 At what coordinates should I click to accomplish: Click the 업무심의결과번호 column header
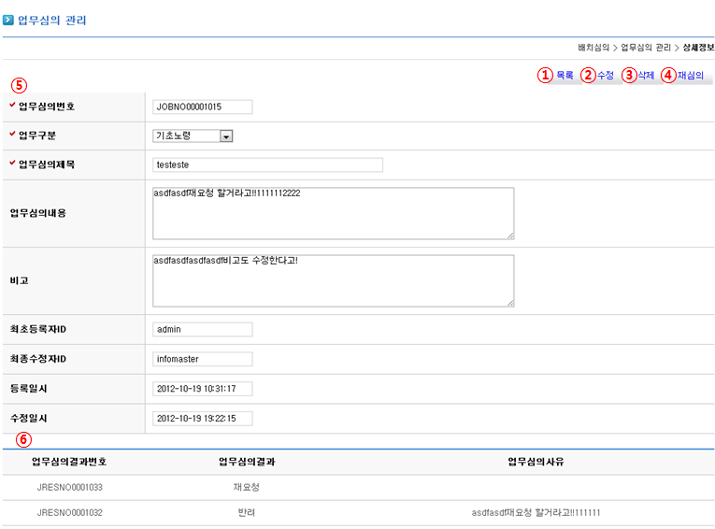coord(69,462)
